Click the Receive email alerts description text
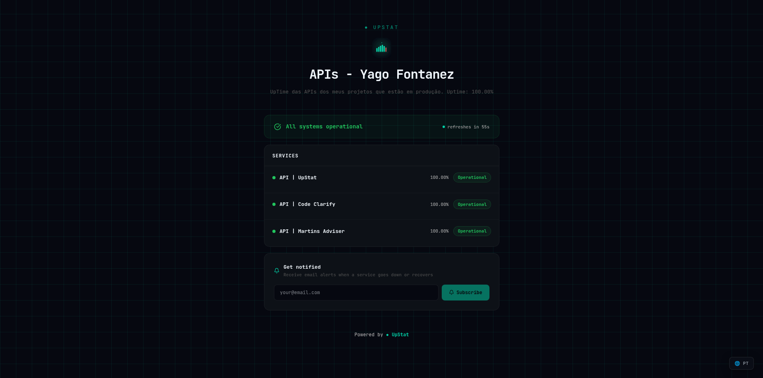763x378 pixels. point(358,275)
